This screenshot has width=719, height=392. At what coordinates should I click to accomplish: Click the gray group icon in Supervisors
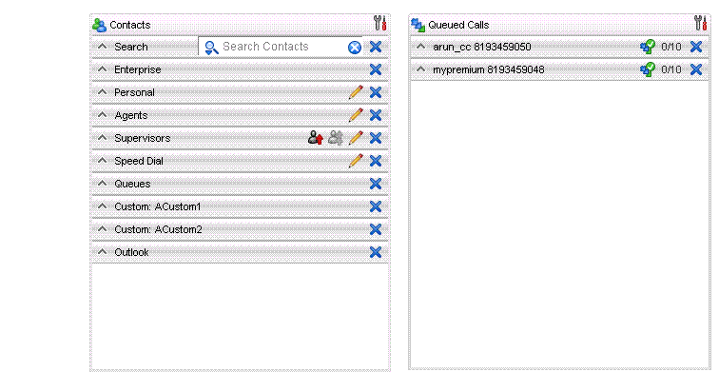pos(336,138)
